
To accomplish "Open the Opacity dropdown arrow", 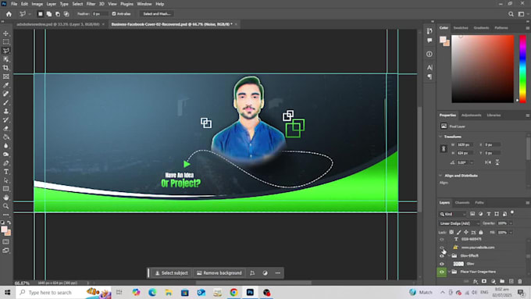I will 511,223.
